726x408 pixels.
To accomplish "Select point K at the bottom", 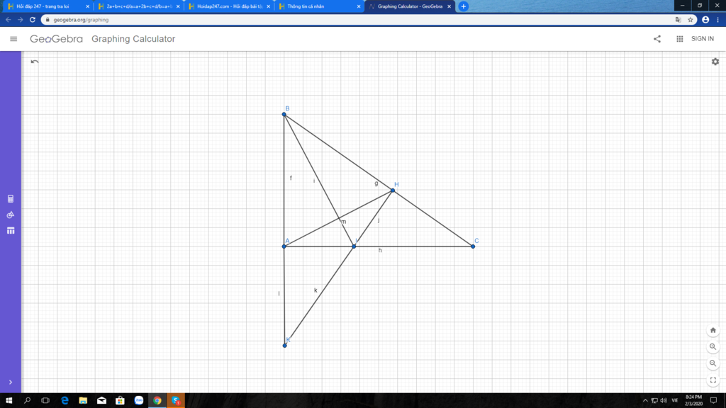I will click(x=285, y=346).
